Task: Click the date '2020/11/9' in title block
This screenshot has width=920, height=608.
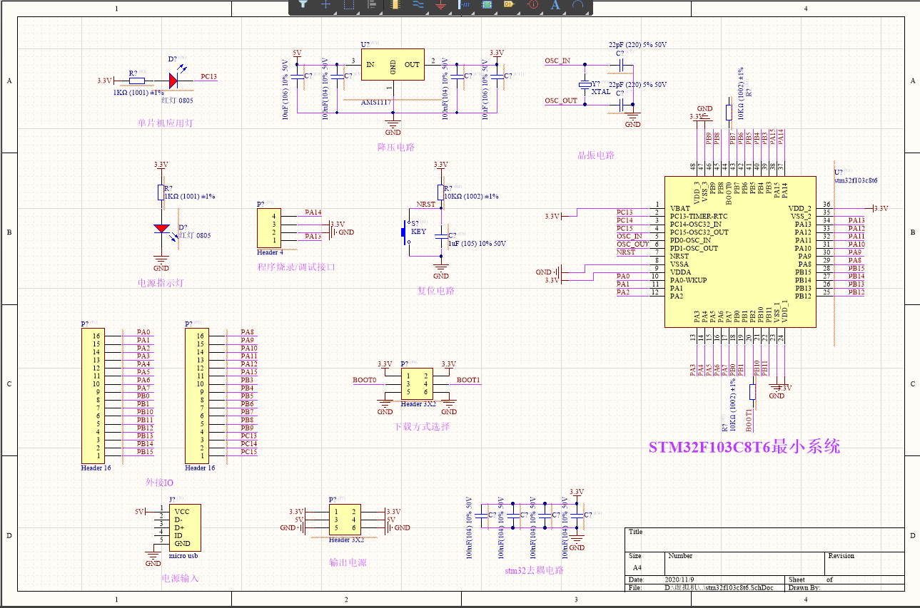Action: coord(679,580)
